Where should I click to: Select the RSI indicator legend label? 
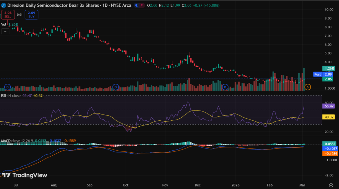pos(4,95)
